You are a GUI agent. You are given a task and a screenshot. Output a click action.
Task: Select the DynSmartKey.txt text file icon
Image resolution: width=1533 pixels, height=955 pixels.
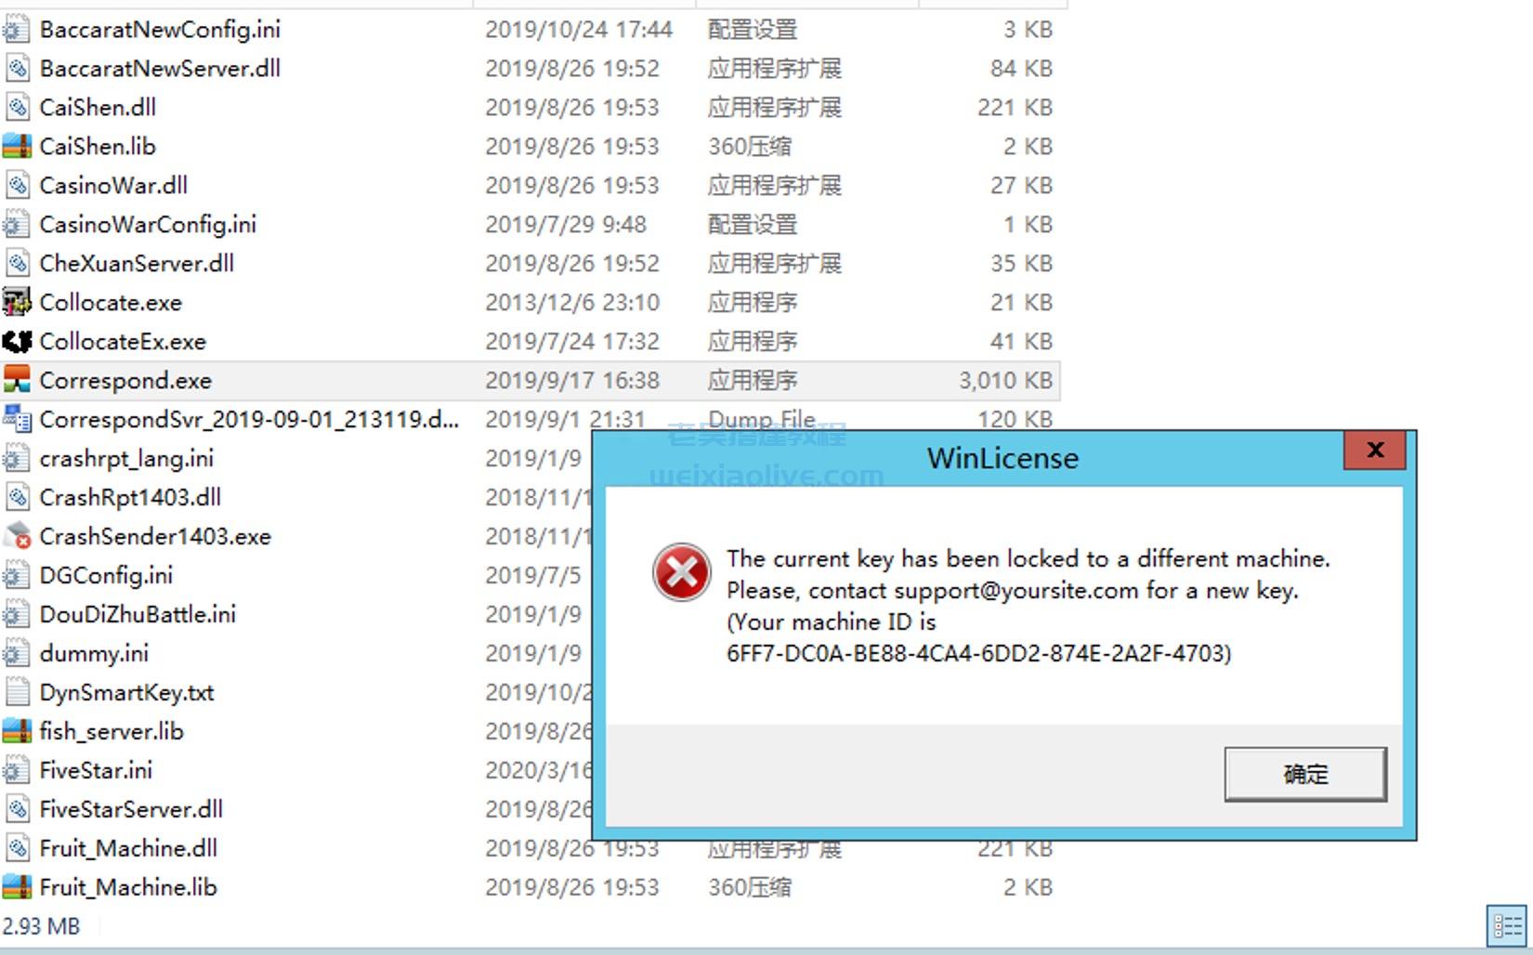(x=17, y=692)
